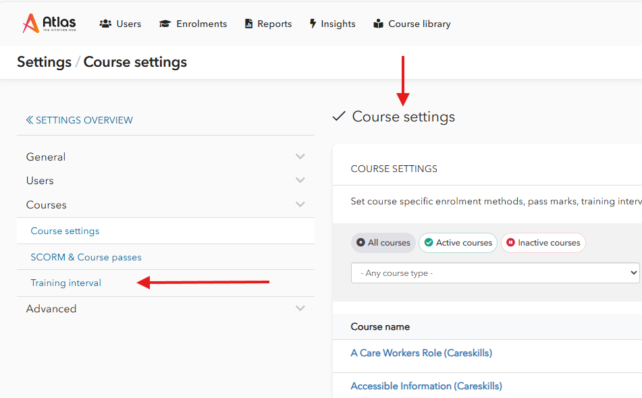Select SCORM & Course passes menu item
Viewport: 642px width, 398px height.
[86, 257]
